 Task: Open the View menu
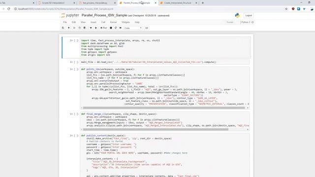[x=83, y=22]
